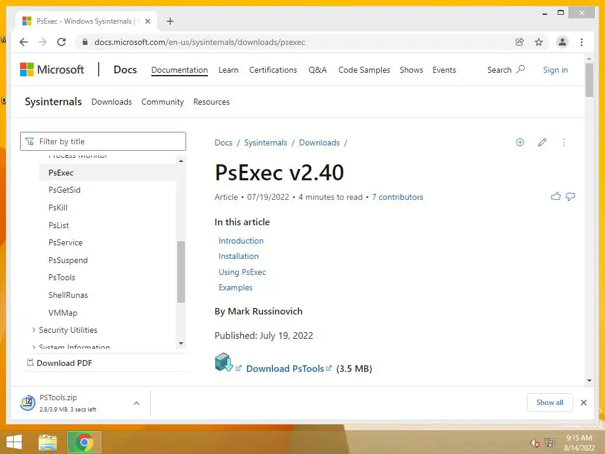Open the Windows Start button
The width and height of the screenshot is (605, 454).
pos(14,442)
